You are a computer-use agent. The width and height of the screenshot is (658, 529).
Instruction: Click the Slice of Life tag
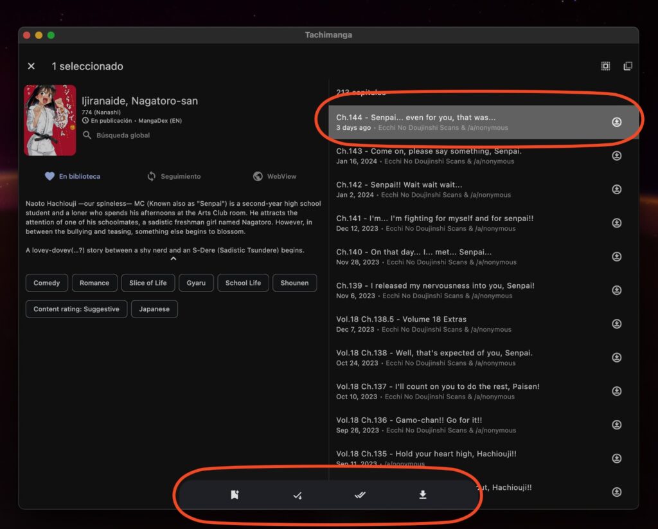[x=148, y=283]
